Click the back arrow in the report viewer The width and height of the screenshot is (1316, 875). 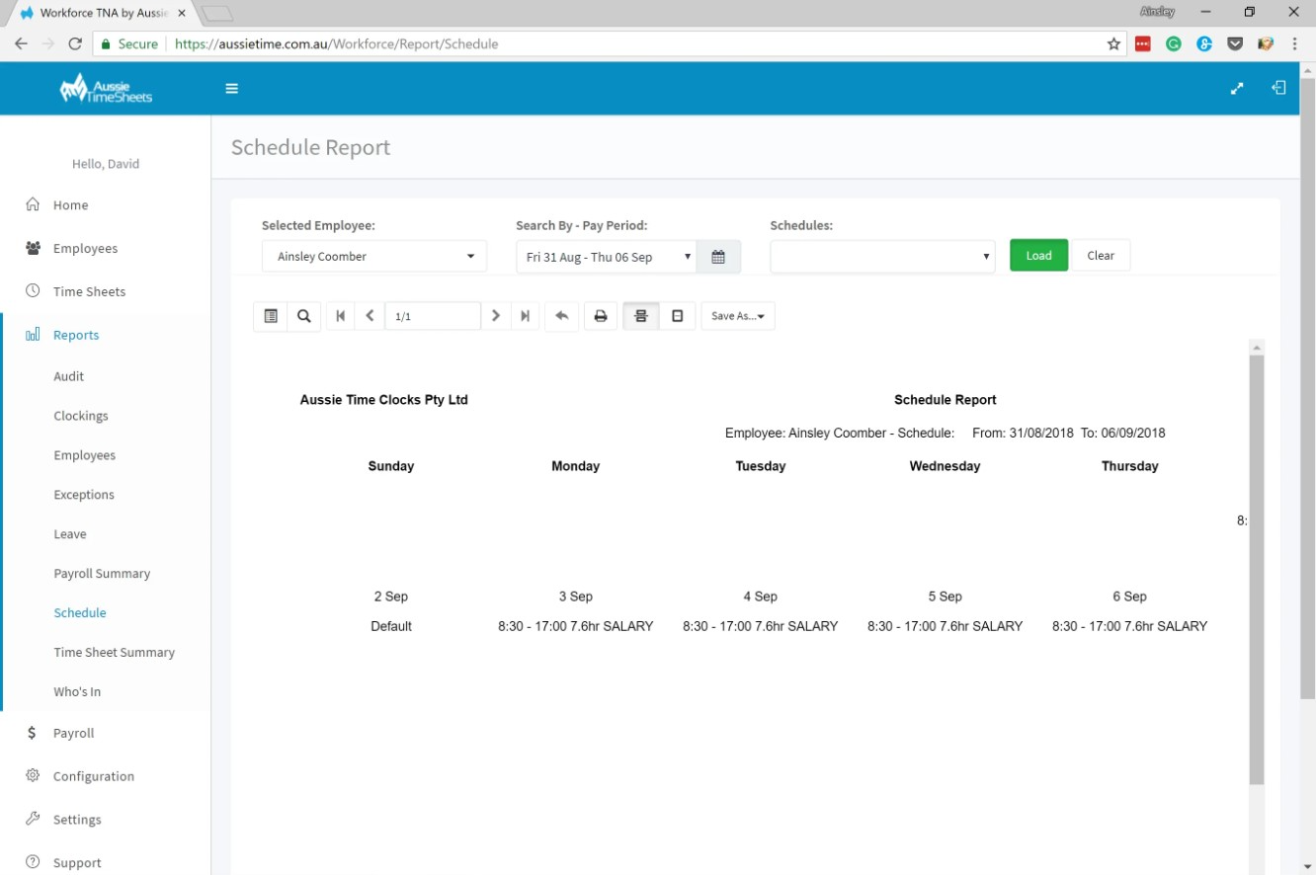point(561,315)
